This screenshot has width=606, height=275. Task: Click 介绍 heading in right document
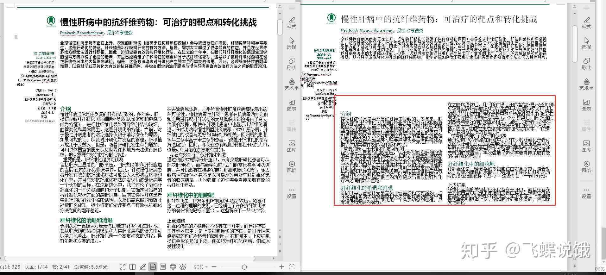click(x=346, y=114)
